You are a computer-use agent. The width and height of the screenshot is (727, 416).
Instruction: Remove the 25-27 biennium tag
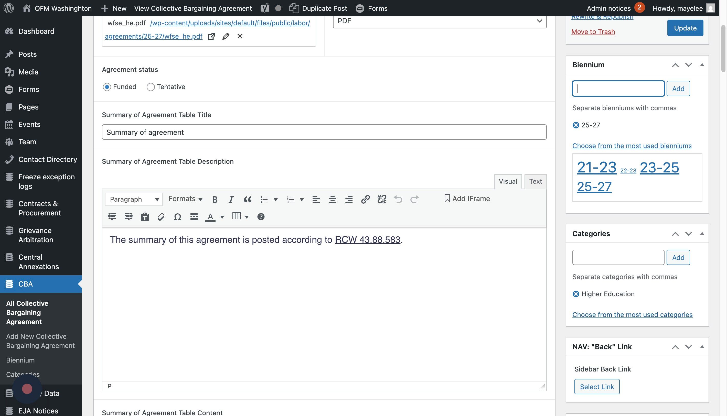tap(575, 125)
